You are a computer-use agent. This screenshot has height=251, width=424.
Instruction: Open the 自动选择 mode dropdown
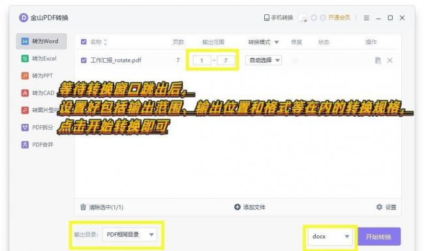pyautogui.click(x=264, y=60)
